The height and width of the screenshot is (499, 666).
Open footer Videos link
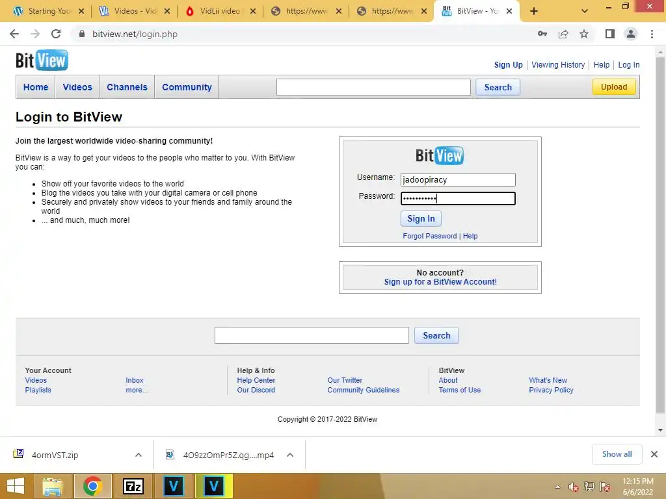36,380
